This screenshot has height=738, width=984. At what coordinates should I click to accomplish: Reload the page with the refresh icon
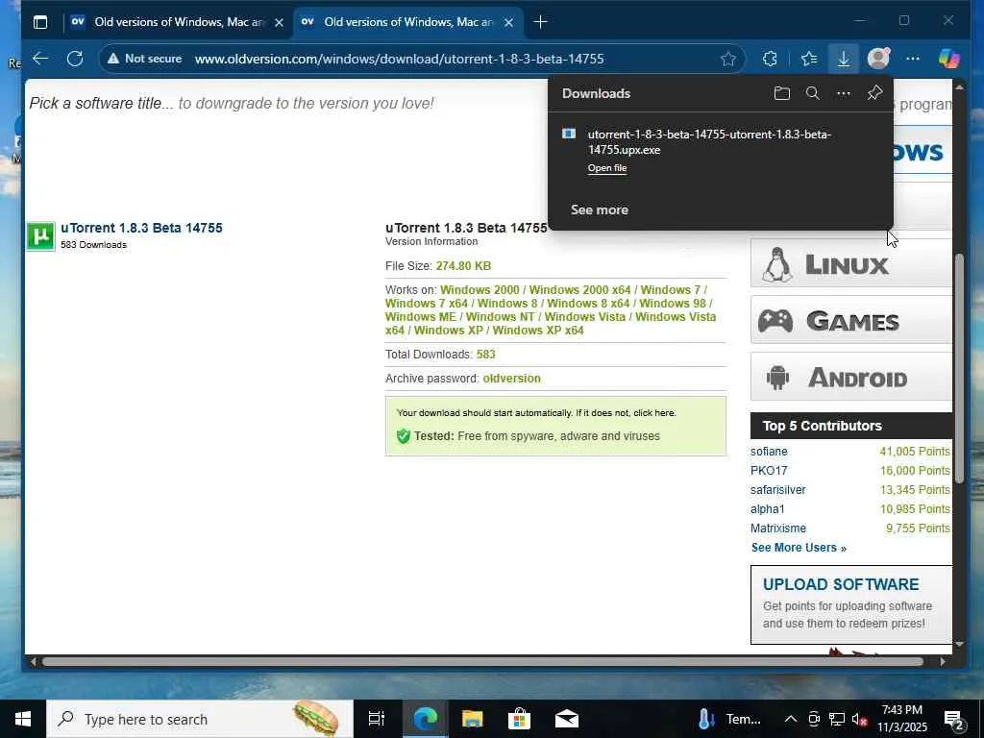(x=75, y=59)
